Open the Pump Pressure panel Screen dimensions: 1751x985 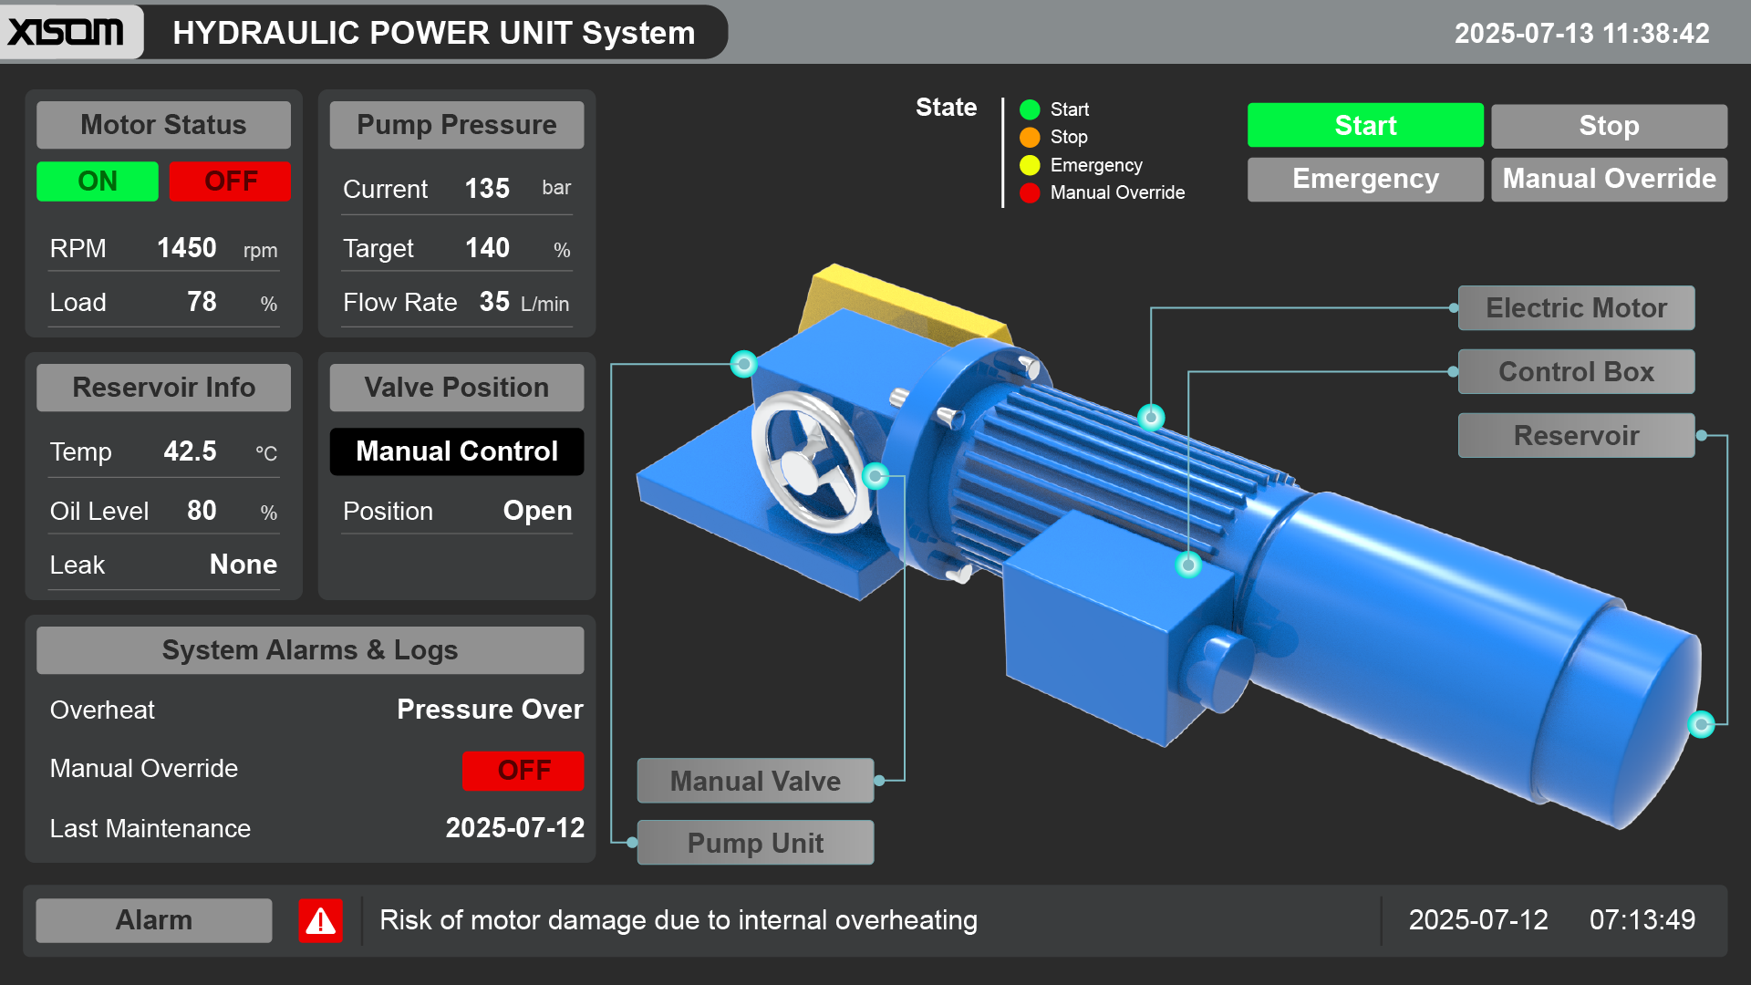click(456, 125)
